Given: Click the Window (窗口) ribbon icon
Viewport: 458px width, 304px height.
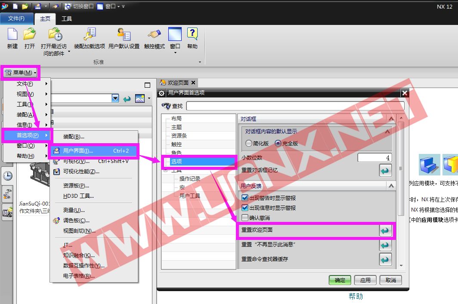Looking at the screenshot, I should tap(175, 34).
